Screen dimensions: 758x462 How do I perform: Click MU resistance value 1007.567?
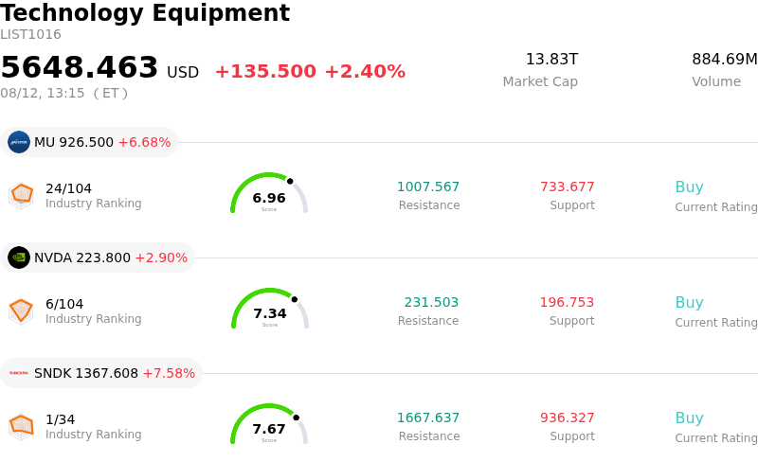pos(428,187)
